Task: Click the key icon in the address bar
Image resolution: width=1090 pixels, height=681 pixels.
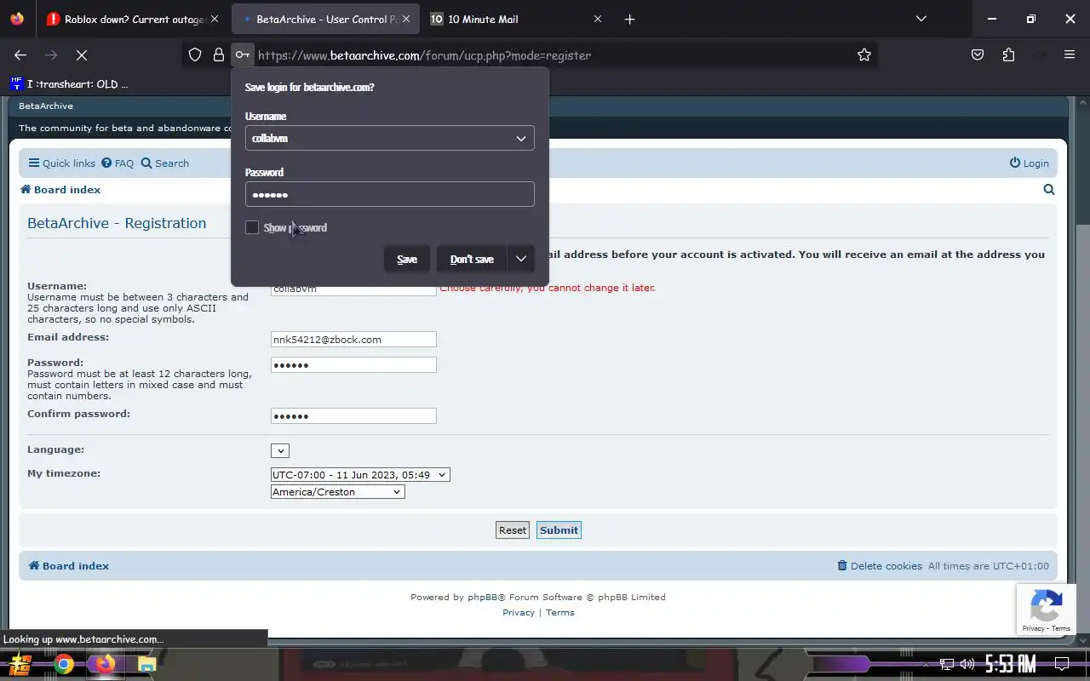Action: (x=243, y=55)
